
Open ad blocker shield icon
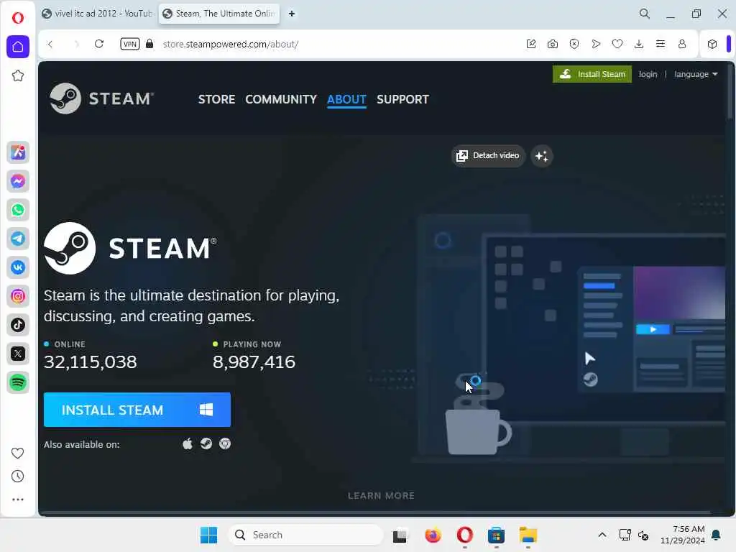574,44
